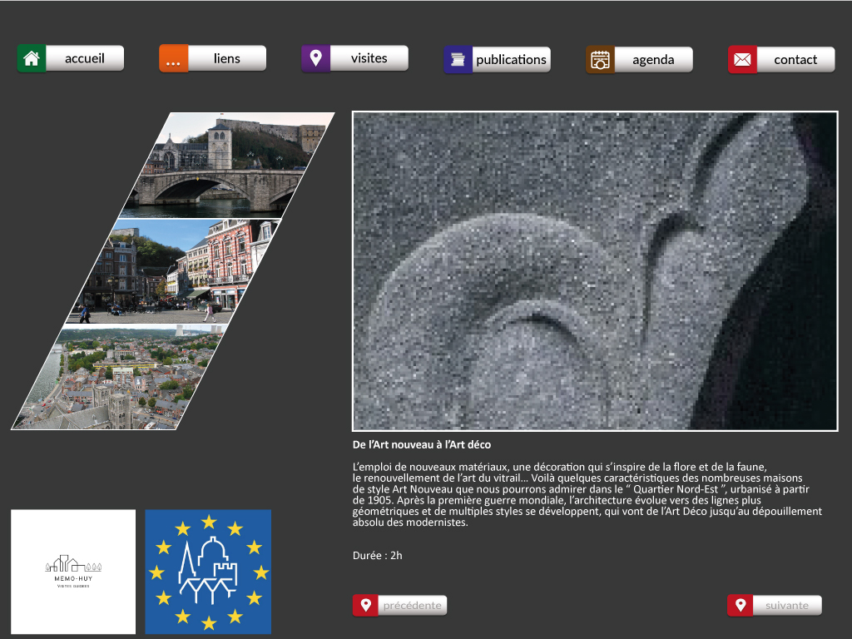
Task: Click the large Art nouveau stone carving image
Action: [594, 270]
